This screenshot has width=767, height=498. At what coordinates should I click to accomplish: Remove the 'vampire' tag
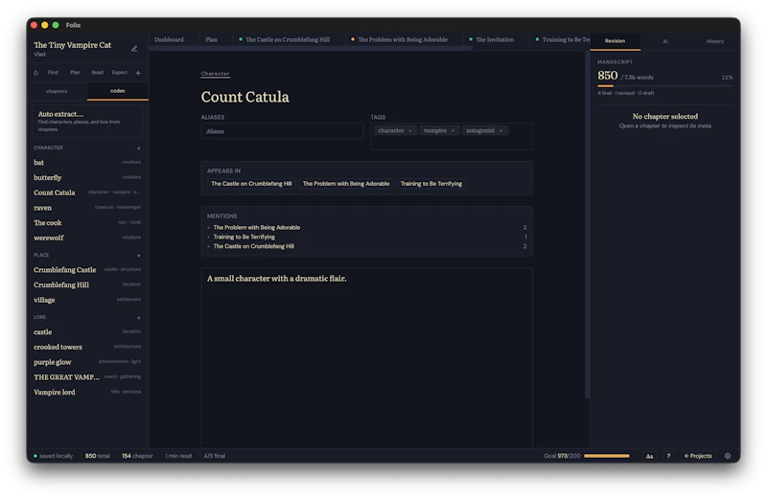click(x=453, y=131)
